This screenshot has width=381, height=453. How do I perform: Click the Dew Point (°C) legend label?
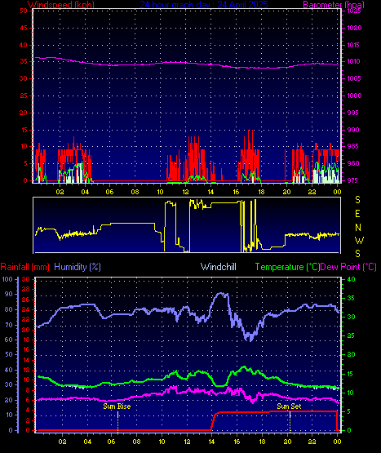coord(348,267)
